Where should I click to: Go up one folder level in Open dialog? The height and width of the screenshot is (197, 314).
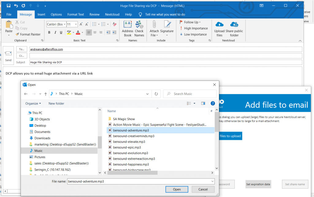46,94
